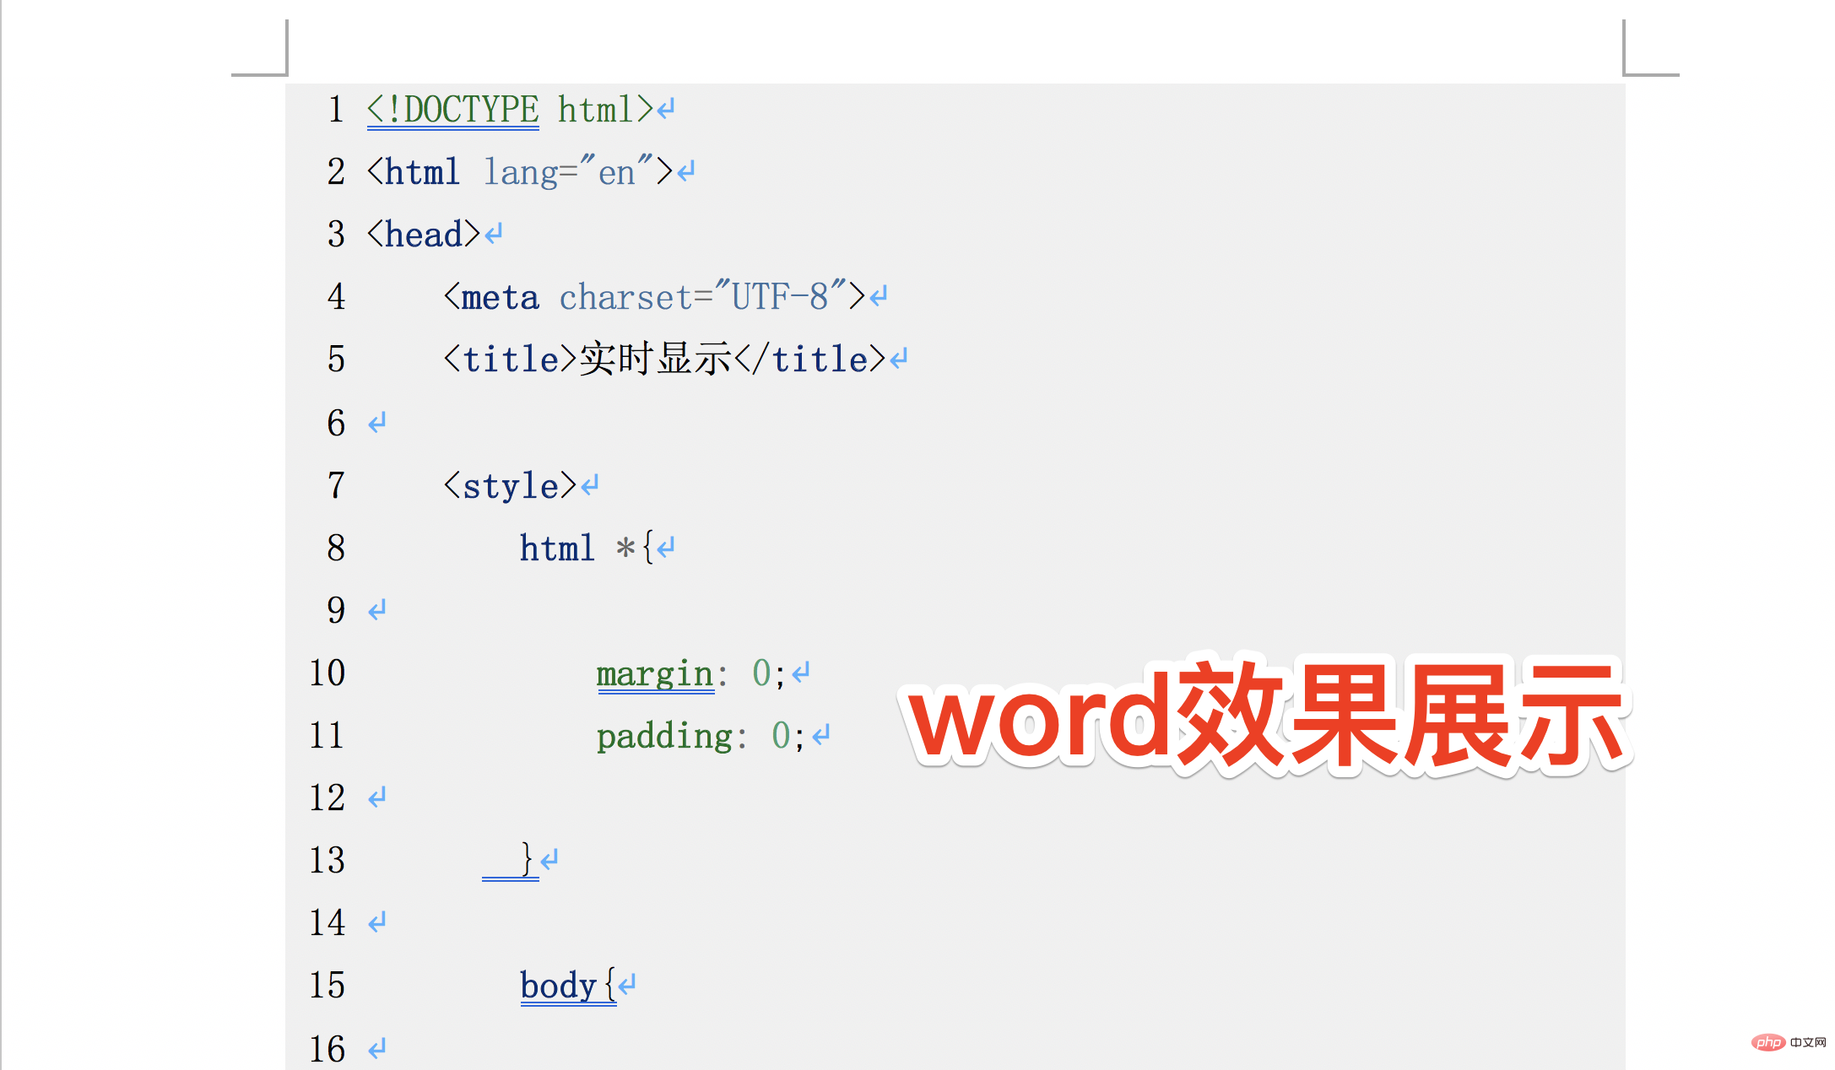Click line number 11
This screenshot has height=1070, width=1835.
pyautogui.click(x=327, y=736)
